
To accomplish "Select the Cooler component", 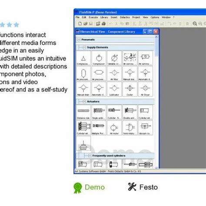I will click(x=130, y=89).
